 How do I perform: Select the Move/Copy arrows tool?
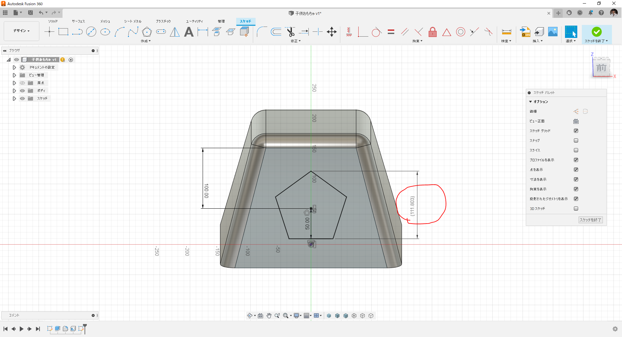coord(332,32)
